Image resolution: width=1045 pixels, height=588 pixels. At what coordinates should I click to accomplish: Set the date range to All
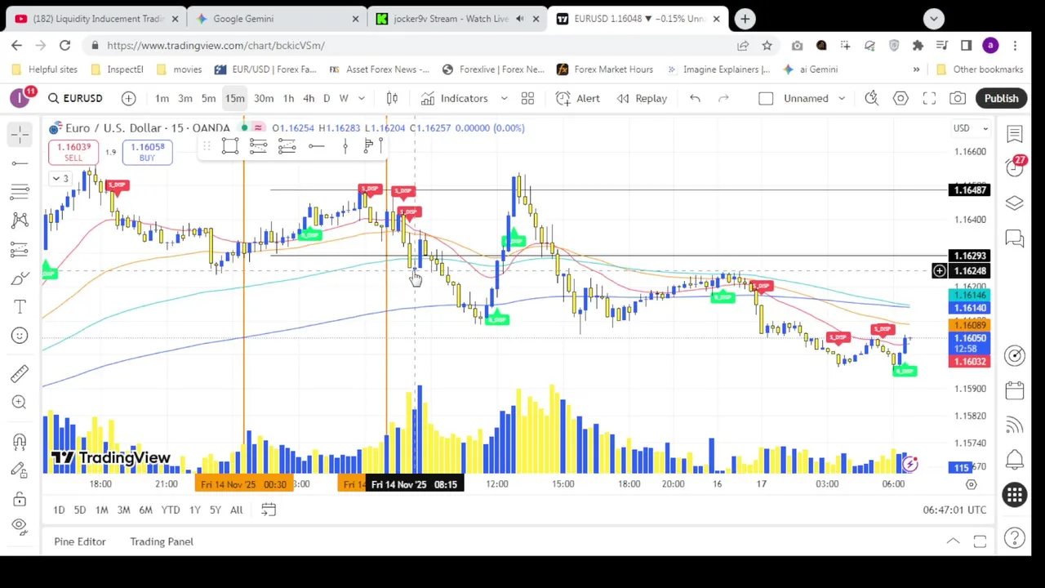pos(236,510)
